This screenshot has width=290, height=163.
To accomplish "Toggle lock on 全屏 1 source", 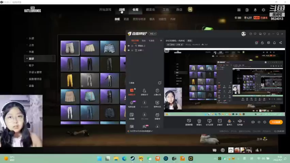I will tap(132, 50).
